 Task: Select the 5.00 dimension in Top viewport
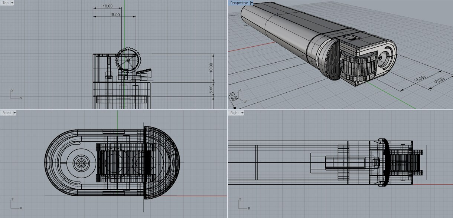pyautogui.click(x=211, y=89)
